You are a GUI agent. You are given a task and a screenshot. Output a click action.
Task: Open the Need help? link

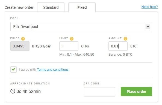[x=149, y=7]
